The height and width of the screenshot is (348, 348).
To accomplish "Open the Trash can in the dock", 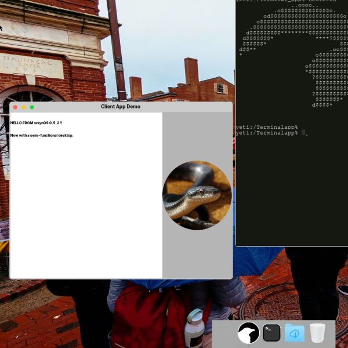I will [317, 333].
